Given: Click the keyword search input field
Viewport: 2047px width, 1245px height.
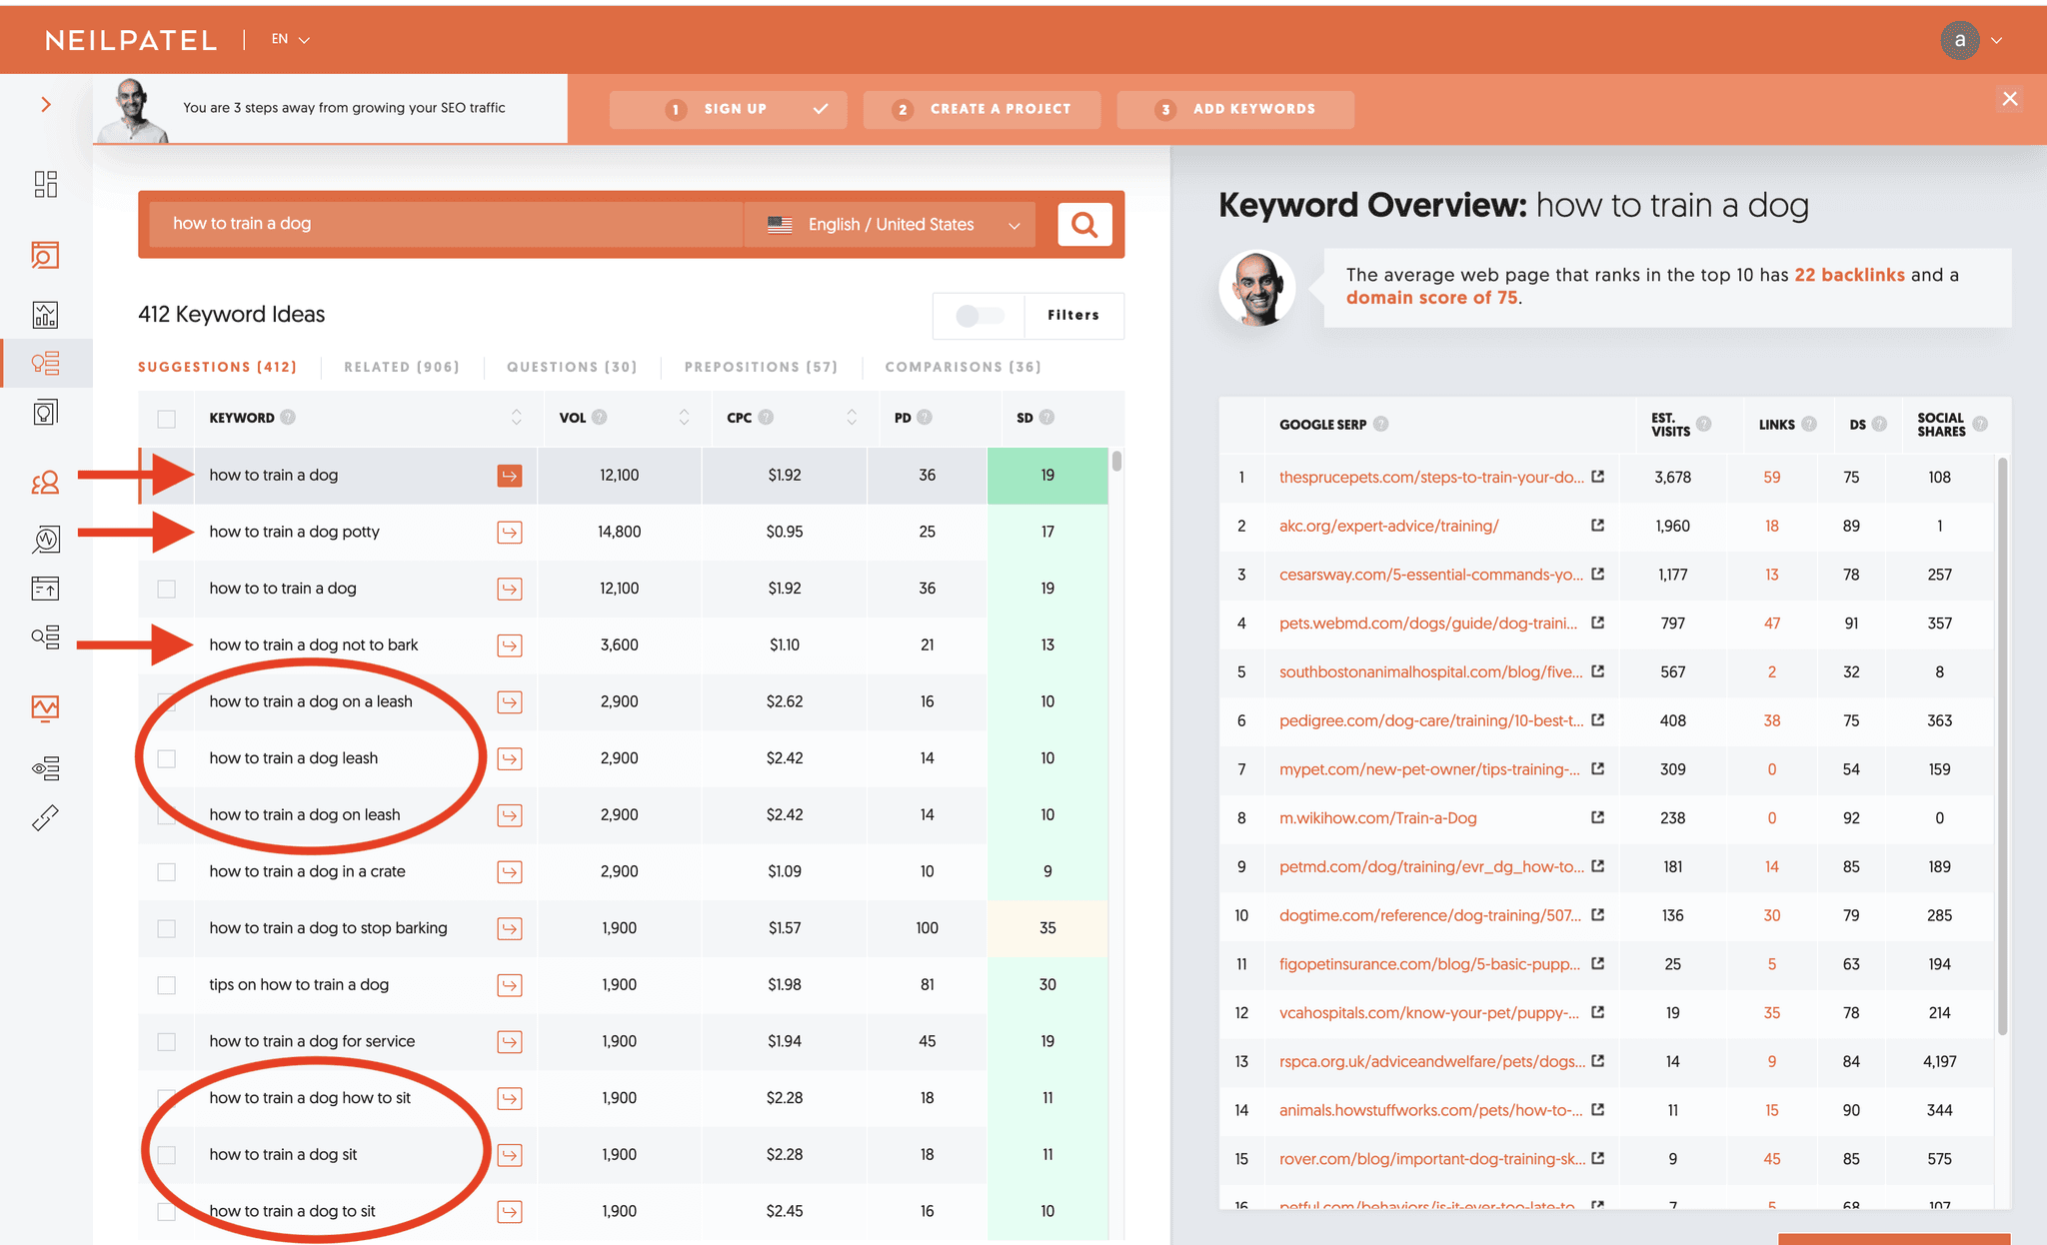Looking at the screenshot, I should click(445, 224).
